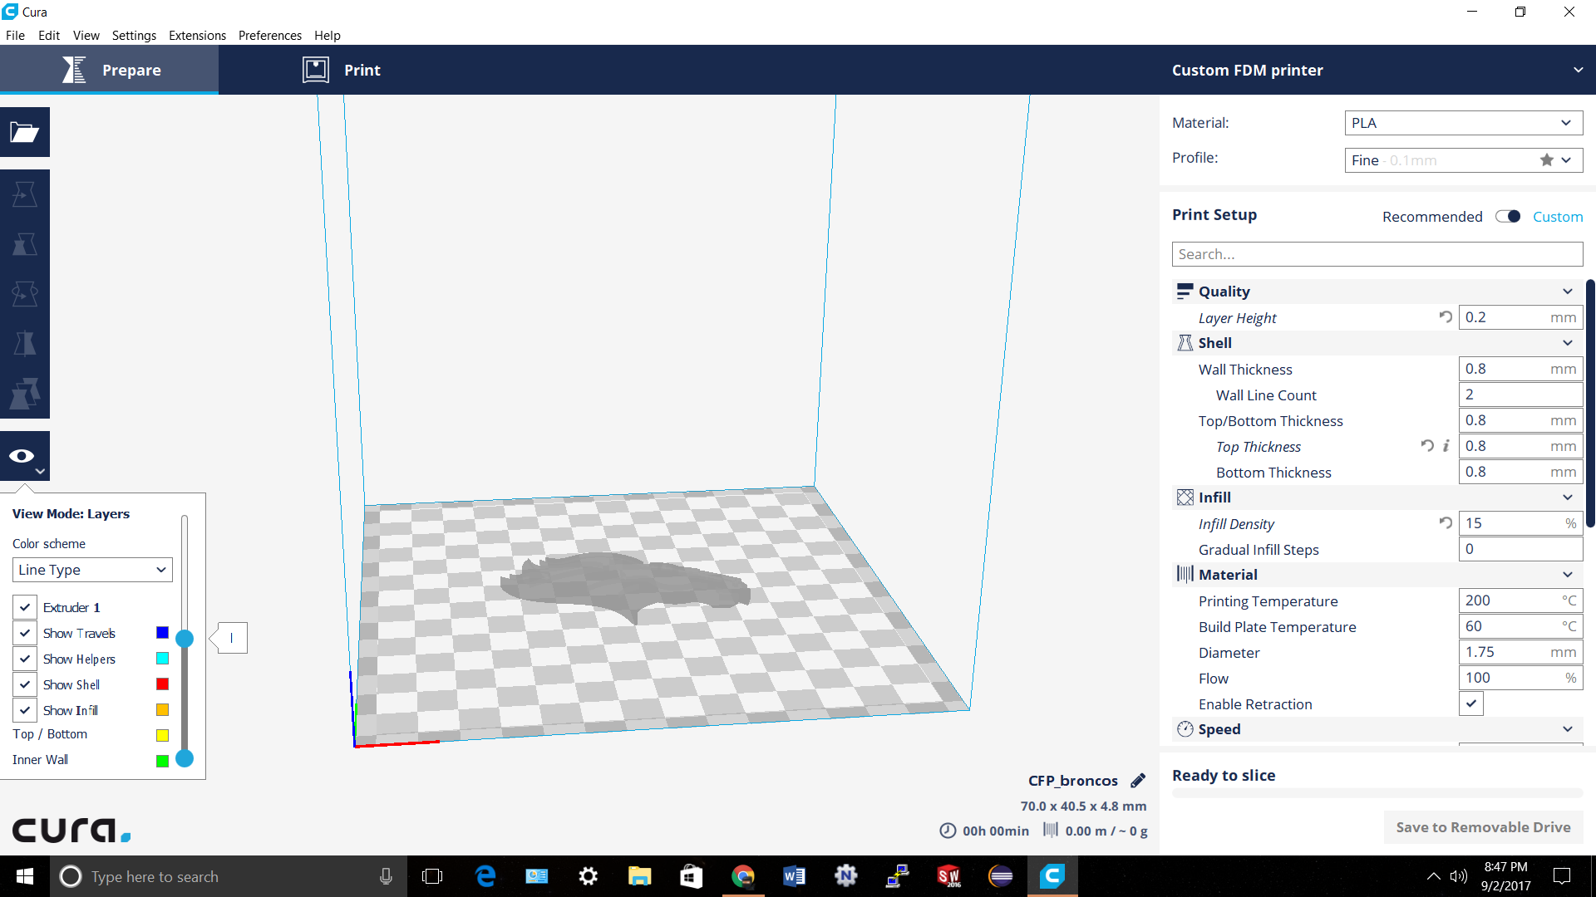Uncheck the Show Infill checkbox
Viewport: 1596px width, 897px height.
point(25,711)
